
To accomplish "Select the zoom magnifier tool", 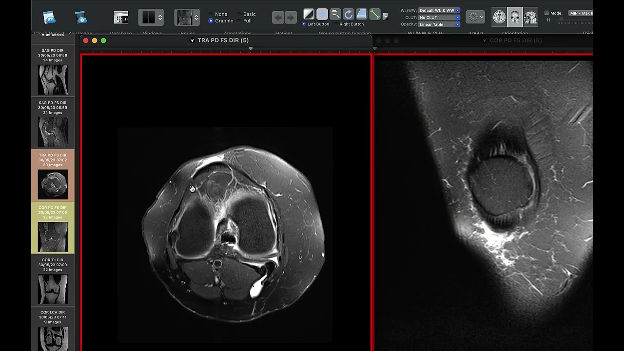I will pyautogui.click(x=335, y=14).
